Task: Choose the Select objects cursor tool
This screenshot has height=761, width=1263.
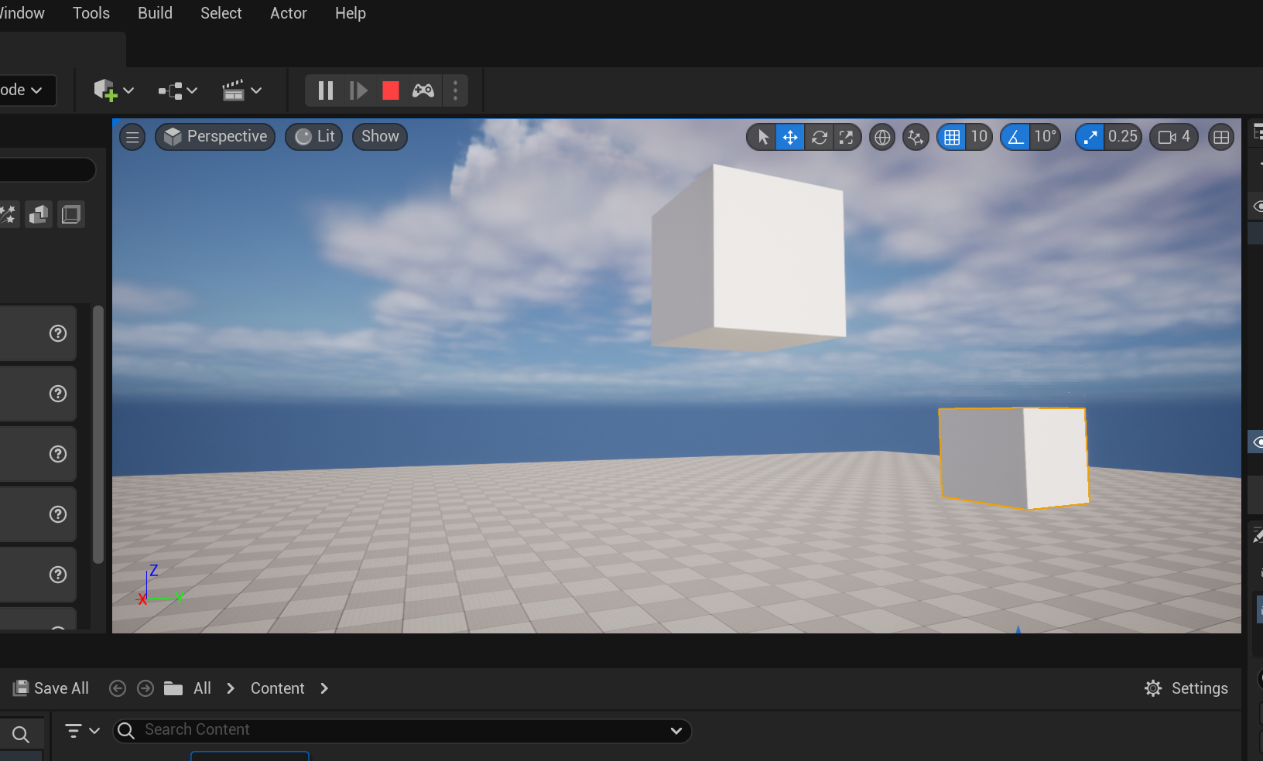Action: (x=763, y=137)
